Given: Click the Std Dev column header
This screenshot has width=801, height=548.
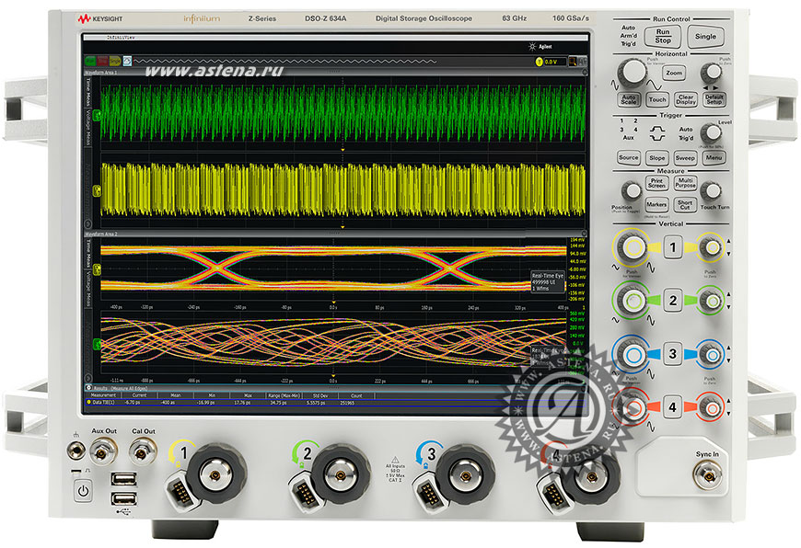Looking at the screenshot, I should pyautogui.click(x=320, y=395).
